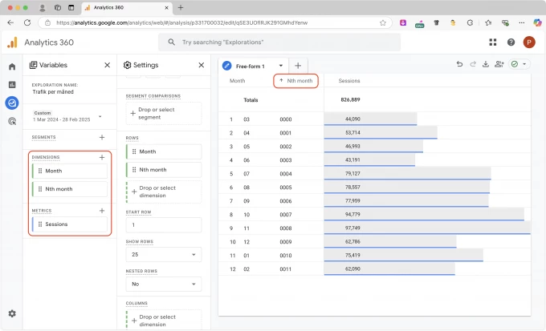Click the browser address bar URL
The height and width of the screenshot is (331, 546).
pyautogui.click(x=181, y=22)
